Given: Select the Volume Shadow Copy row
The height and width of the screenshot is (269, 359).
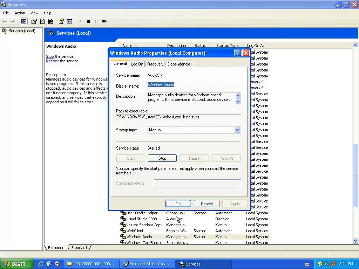Looking at the screenshot, I should pos(195,225).
